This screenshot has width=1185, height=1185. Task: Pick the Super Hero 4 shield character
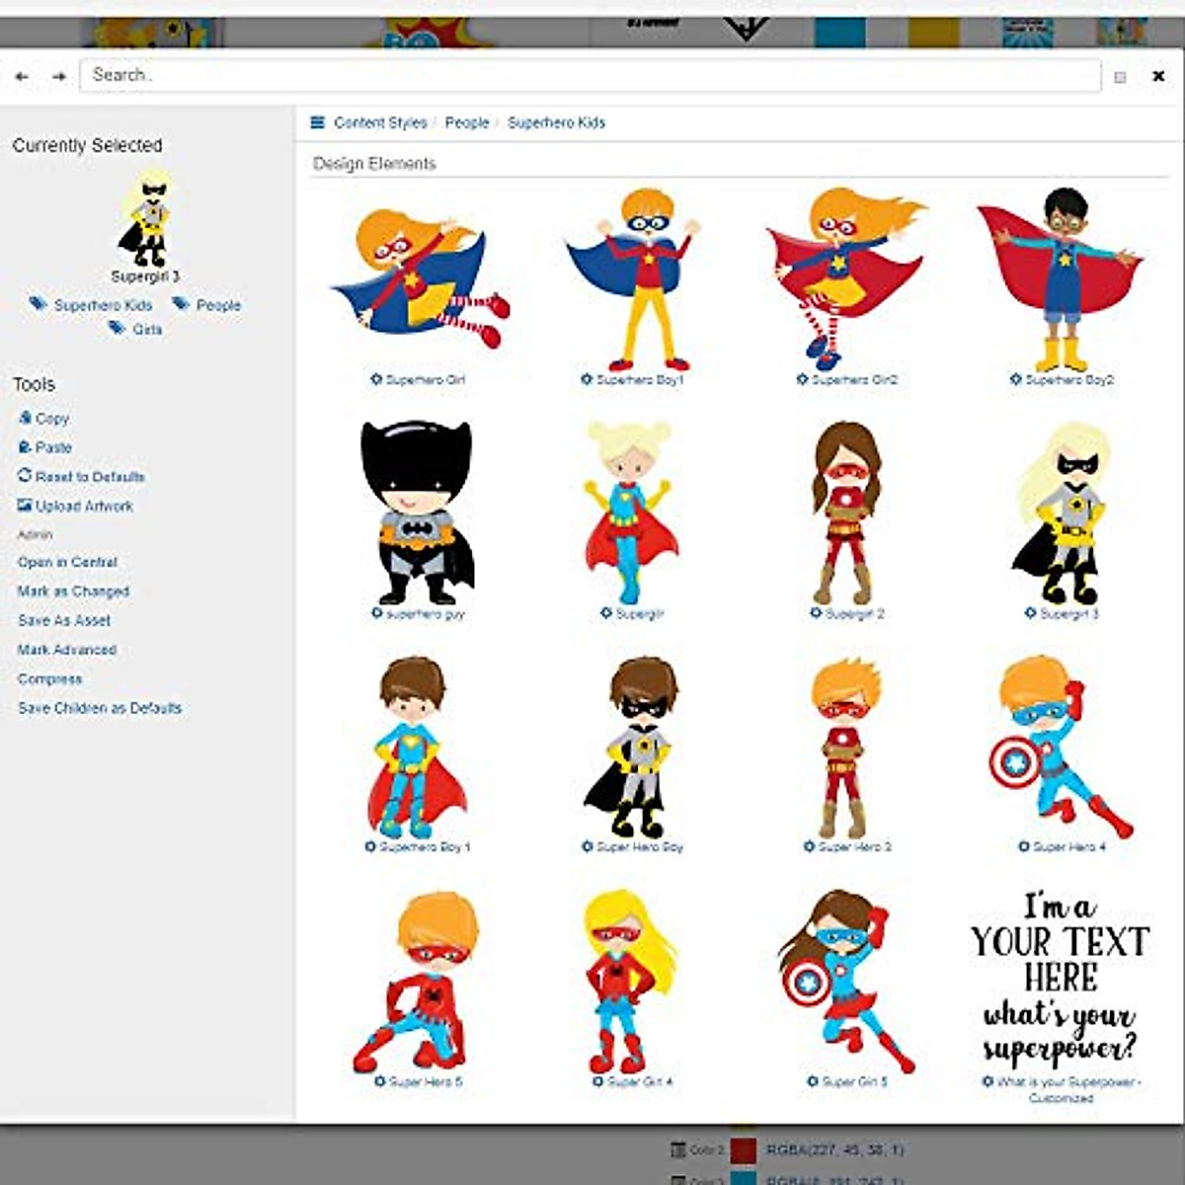(1061, 748)
